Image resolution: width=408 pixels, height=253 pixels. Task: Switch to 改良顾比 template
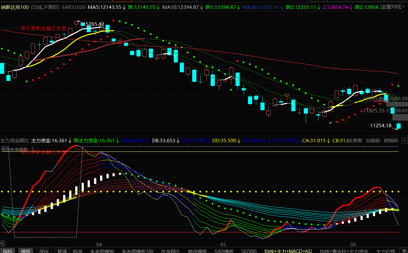(171, 251)
